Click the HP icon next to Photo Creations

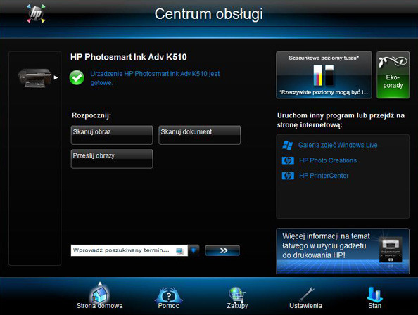(288, 160)
